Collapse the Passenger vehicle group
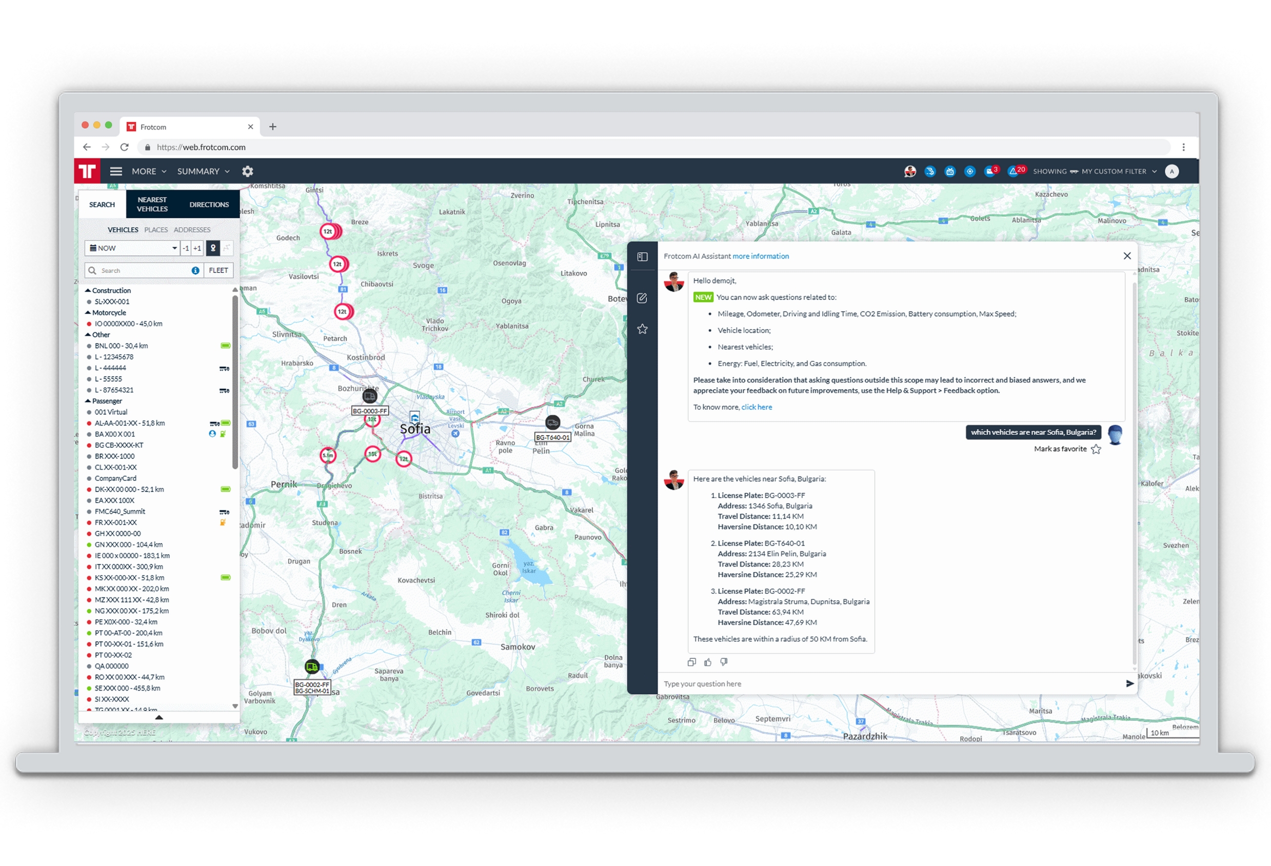 88,401
